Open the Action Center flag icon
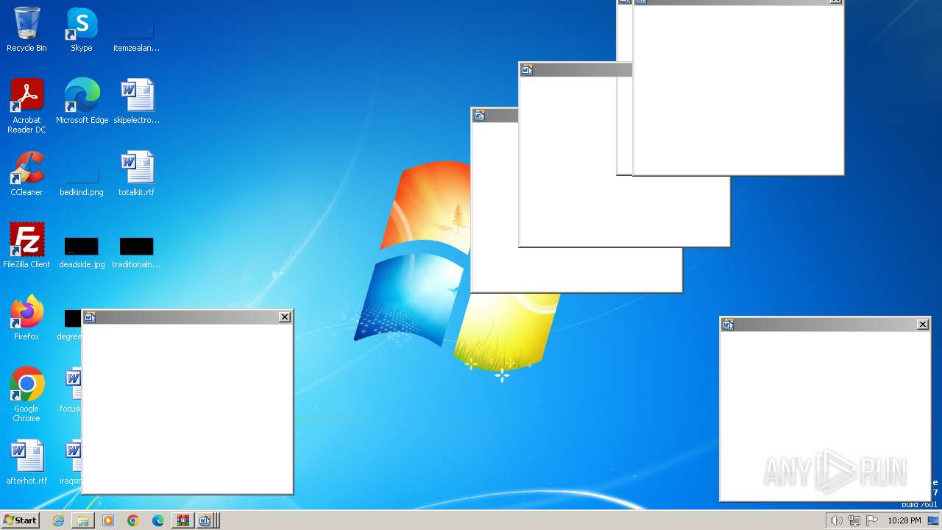Viewport: 942px width, 530px height. (873, 520)
